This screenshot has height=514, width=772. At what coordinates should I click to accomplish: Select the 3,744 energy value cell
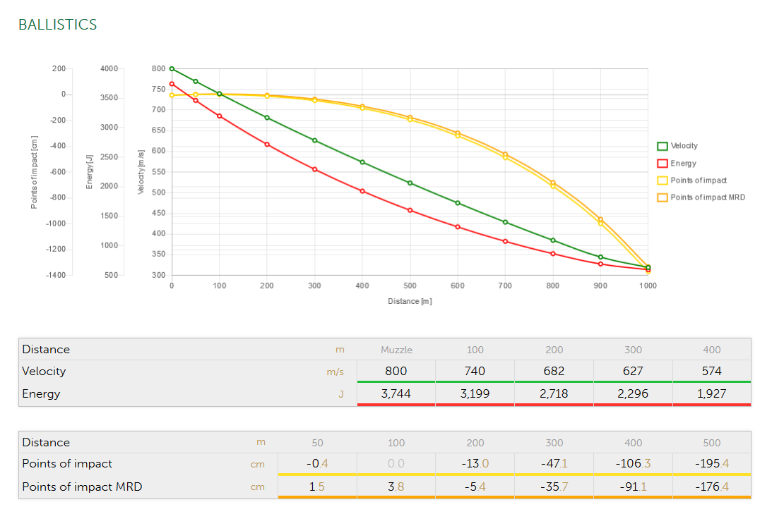click(x=396, y=394)
